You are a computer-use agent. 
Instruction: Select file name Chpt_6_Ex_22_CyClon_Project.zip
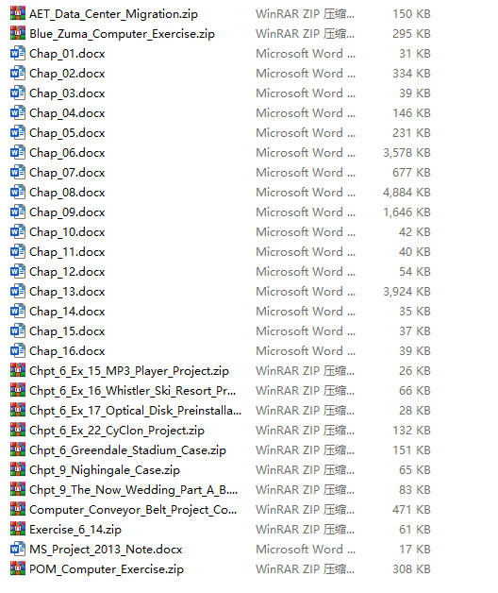point(117,430)
